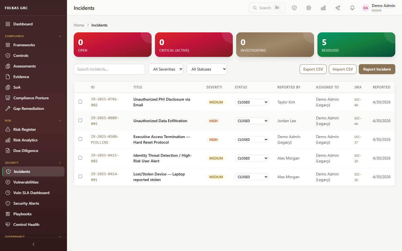402x251 pixels.
Task: Click the Import CSV button
Action: 343,69
